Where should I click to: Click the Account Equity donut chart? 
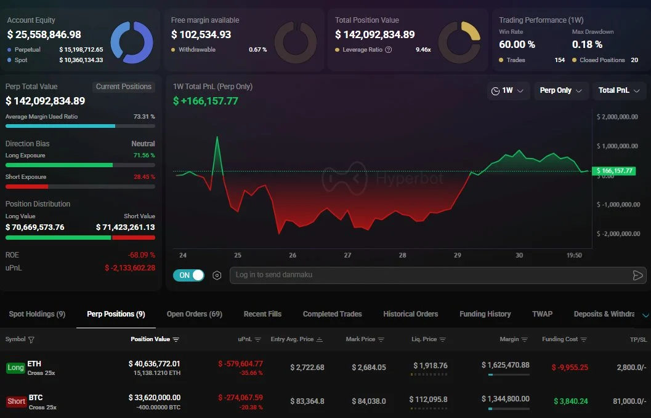pyautogui.click(x=132, y=42)
